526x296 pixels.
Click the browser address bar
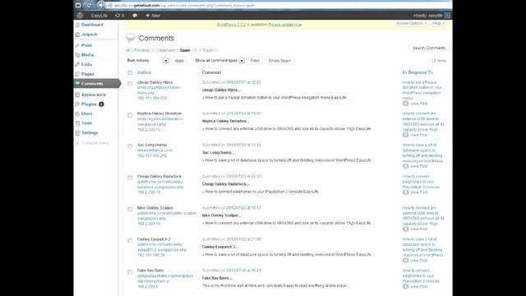pyautogui.click(x=279, y=6)
